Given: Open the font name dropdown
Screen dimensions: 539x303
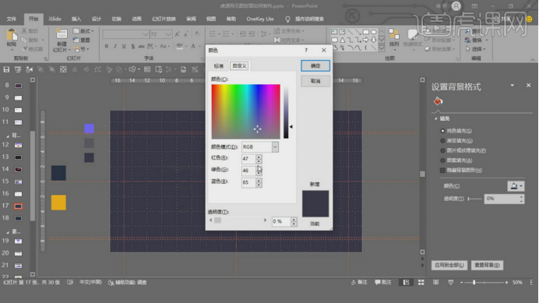Looking at the screenshot, I should (146, 34).
